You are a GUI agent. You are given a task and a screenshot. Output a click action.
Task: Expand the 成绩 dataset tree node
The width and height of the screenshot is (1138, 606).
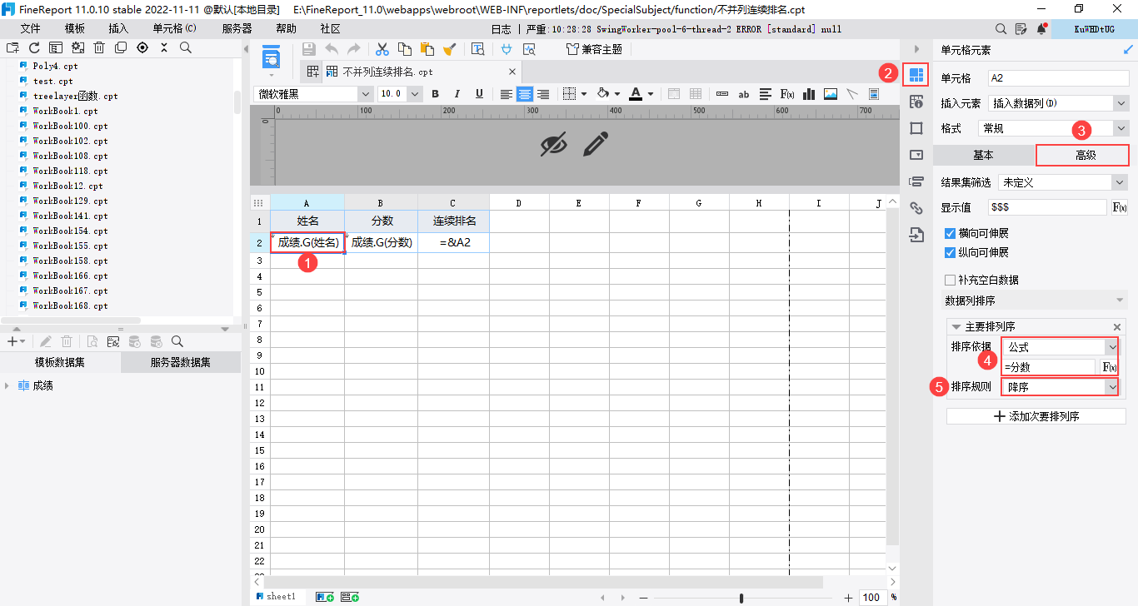(x=8, y=385)
